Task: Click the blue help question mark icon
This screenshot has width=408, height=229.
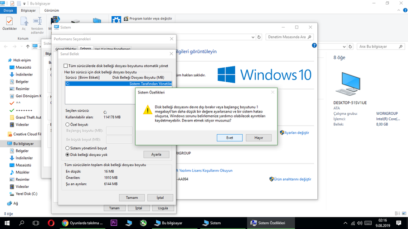Action: (x=314, y=46)
